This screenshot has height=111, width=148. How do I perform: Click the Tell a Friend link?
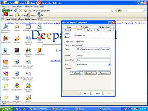point(55,61)
